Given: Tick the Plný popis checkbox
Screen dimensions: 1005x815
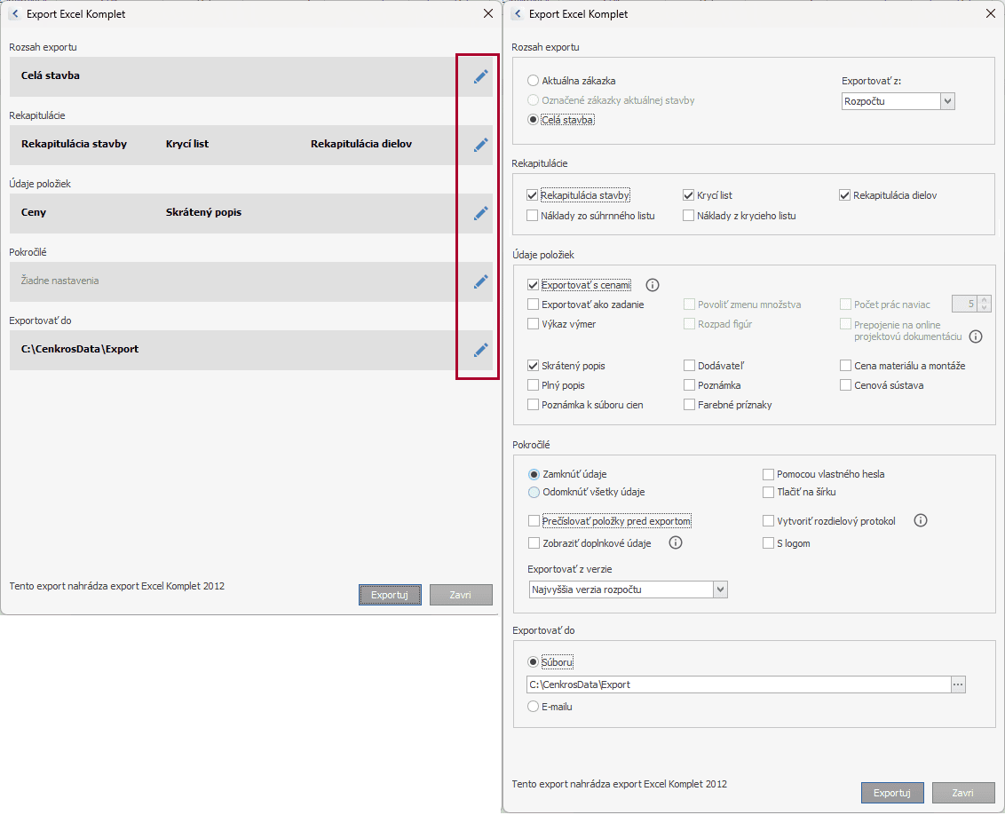Looking at the screenshot, I should point(533,385).
